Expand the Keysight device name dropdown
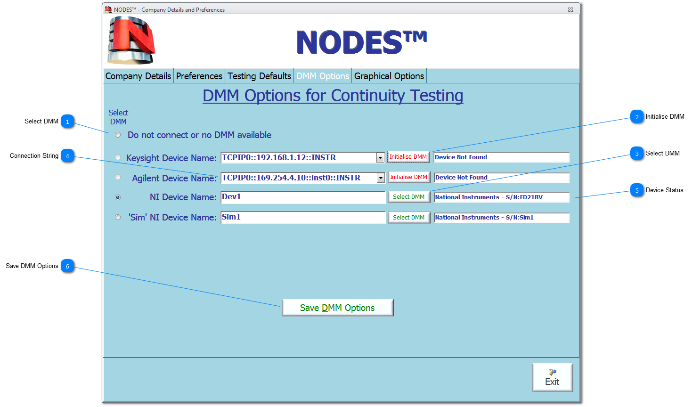Viewport: 692px width, 407px height. 380,157
